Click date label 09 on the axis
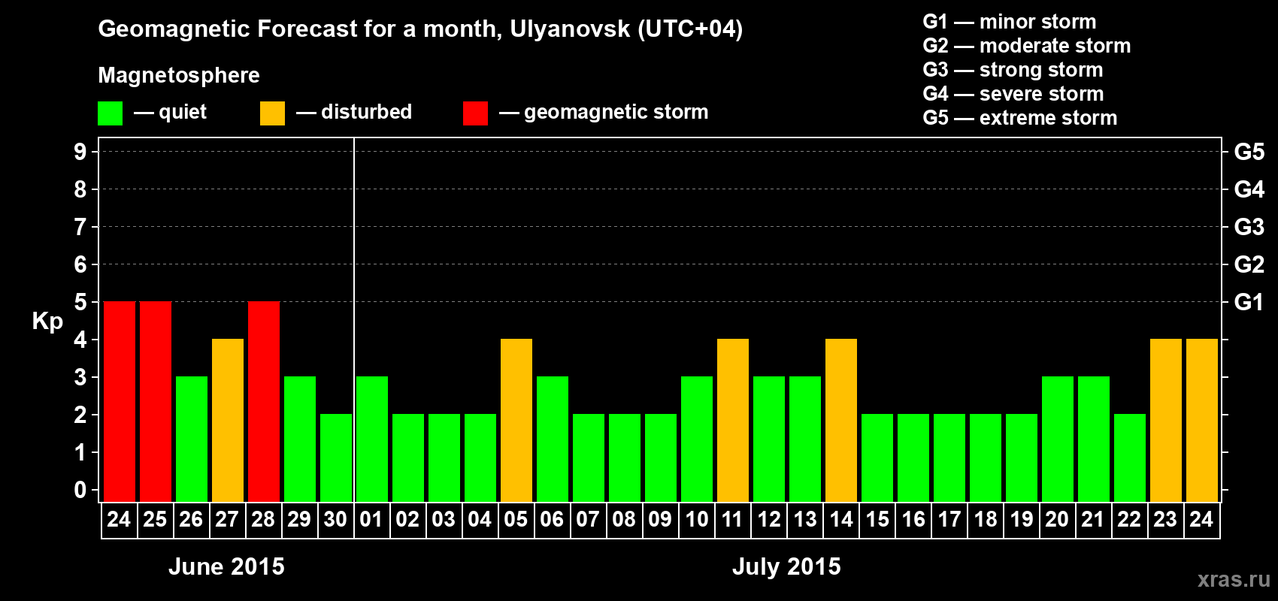The width and height of the screenshot is (1278, 601). click(660, 519)
